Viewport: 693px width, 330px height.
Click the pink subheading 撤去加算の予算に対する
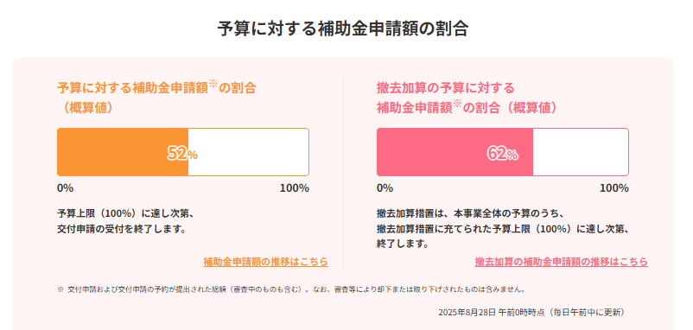click(446, 88)
